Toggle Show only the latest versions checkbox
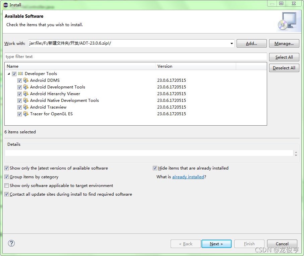This screenshot has height=256, width=304. [x=7, y=168]
